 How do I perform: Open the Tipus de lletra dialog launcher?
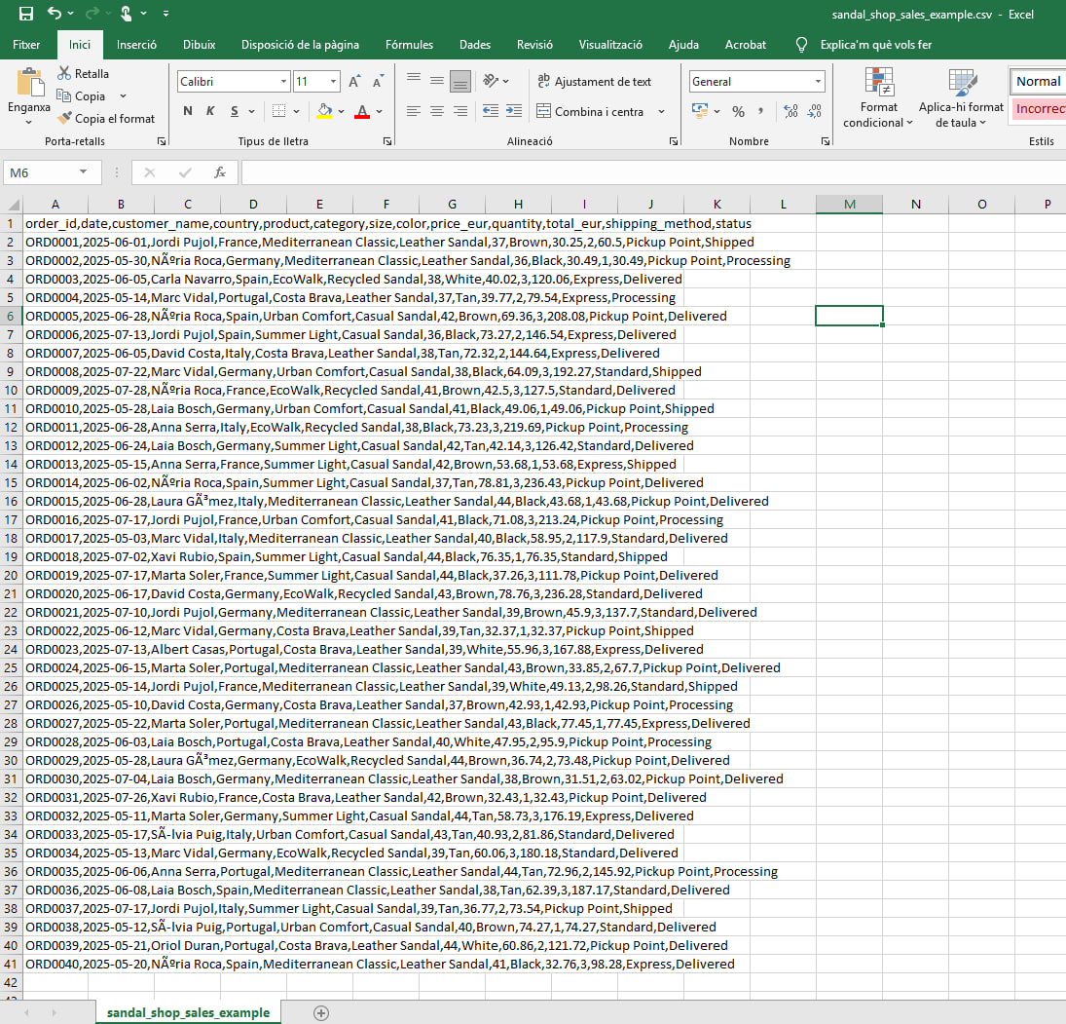point(387,141)
